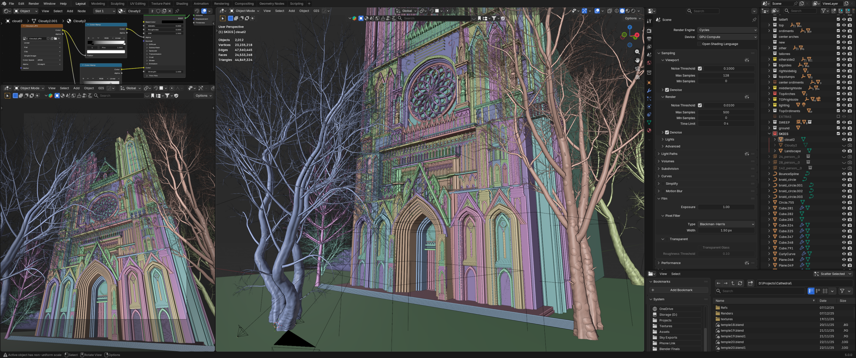The height and width of the screenshot is (358, 856).
Task: Pin the Scene properties panel
Action: click(754, 20)
